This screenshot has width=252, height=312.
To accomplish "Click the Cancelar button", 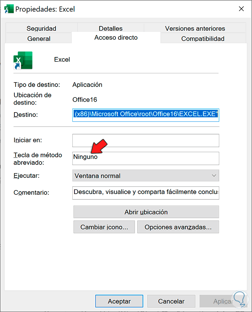I will 171,301.
